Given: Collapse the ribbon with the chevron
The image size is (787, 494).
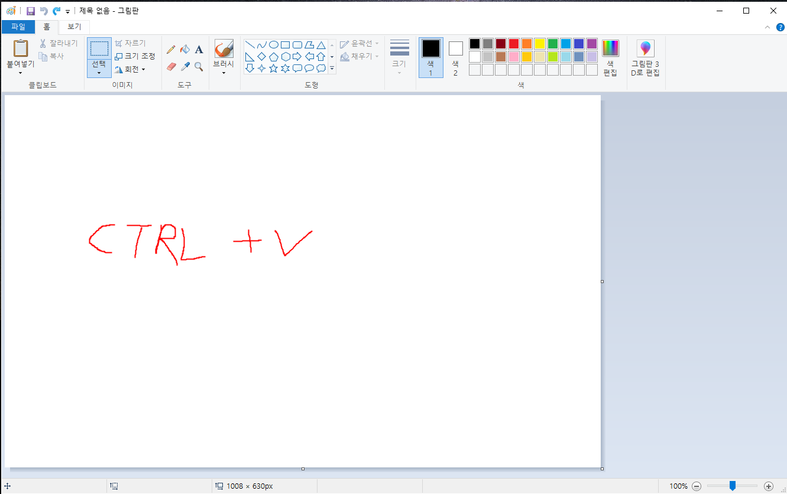Looking at the screenshot, I should tap(768, 27).
